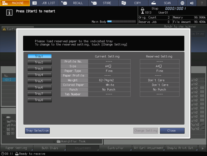Open the MACHINE tab
The image size is (207, 156).
click(x=15, y=3)
